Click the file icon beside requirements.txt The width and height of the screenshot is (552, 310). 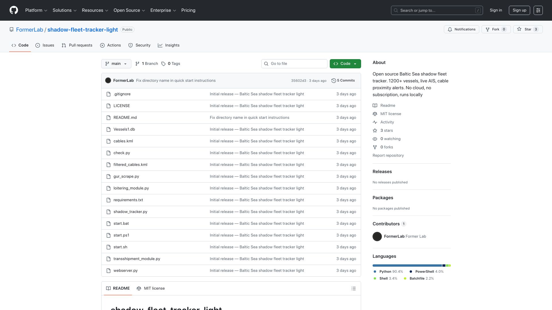(108, 200)
